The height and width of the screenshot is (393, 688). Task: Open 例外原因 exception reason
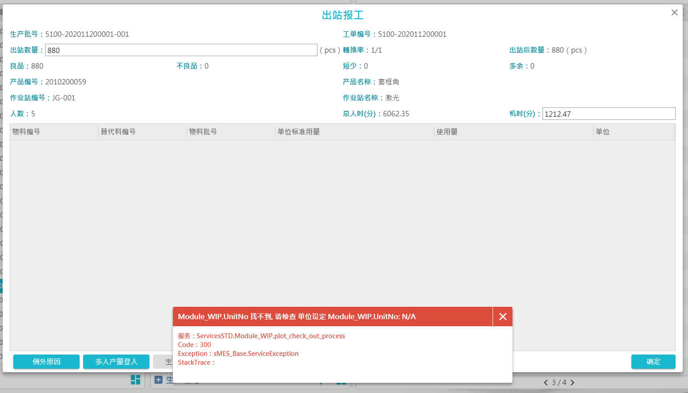[x=46, y=362]
